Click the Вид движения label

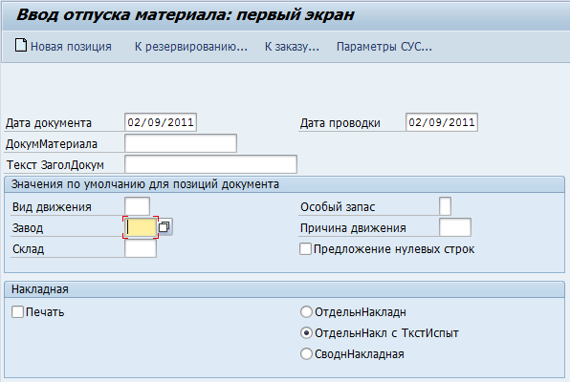(x=52, y=207)
